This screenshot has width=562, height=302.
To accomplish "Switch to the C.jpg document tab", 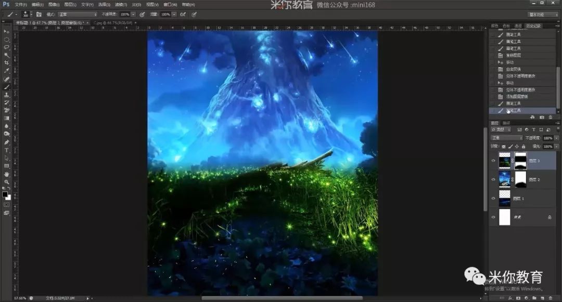I will pyautogui.click(x=113, y=23).
